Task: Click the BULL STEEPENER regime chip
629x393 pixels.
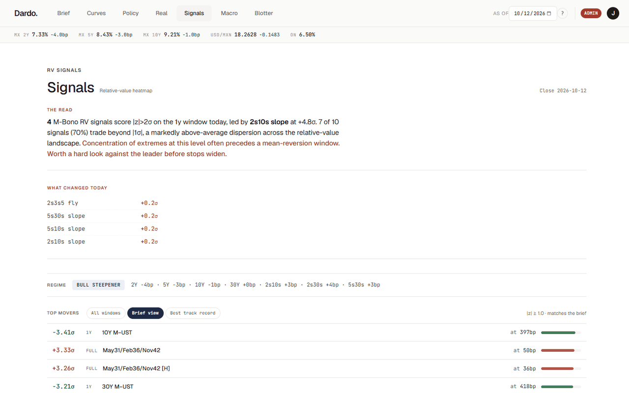Action: tap(98, 285)
